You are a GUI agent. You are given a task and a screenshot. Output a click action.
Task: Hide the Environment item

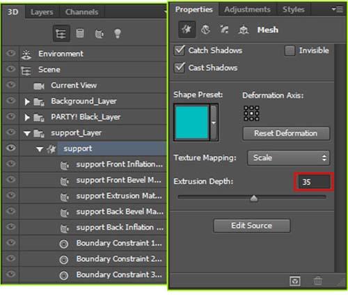click(10, 53)
